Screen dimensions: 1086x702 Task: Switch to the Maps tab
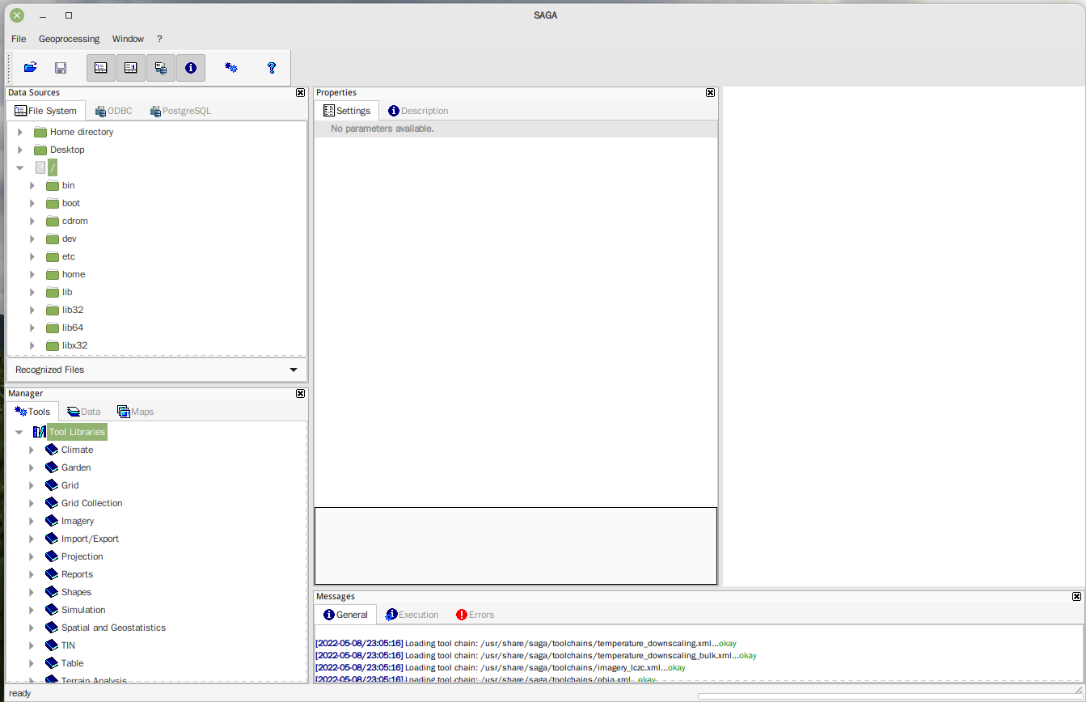pyautogui.click(x=135, y=412)
